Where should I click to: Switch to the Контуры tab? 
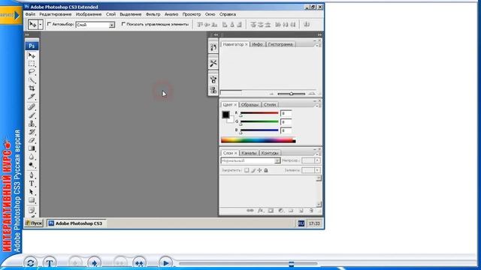270,153
